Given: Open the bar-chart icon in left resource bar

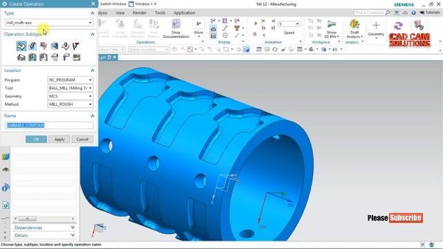Looking at the screenshot, I should click(6, 156).
